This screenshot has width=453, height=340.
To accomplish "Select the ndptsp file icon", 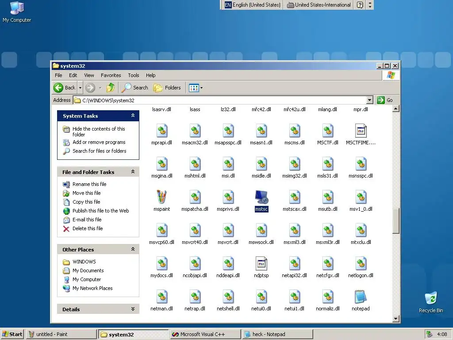I will click(261, 264).
